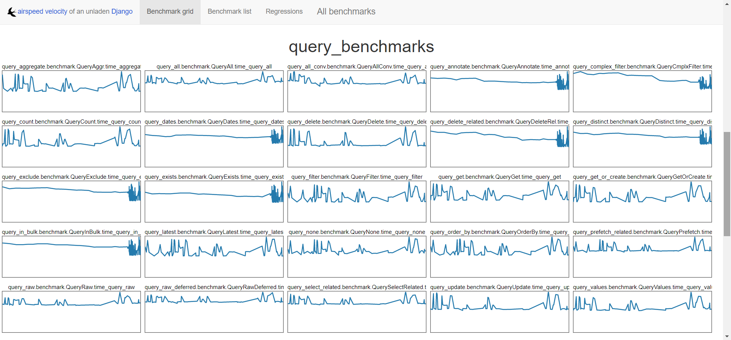The image size is (731, 340).
Task: Open the query_delete_related benchmark chart
Action: [500, 146]
